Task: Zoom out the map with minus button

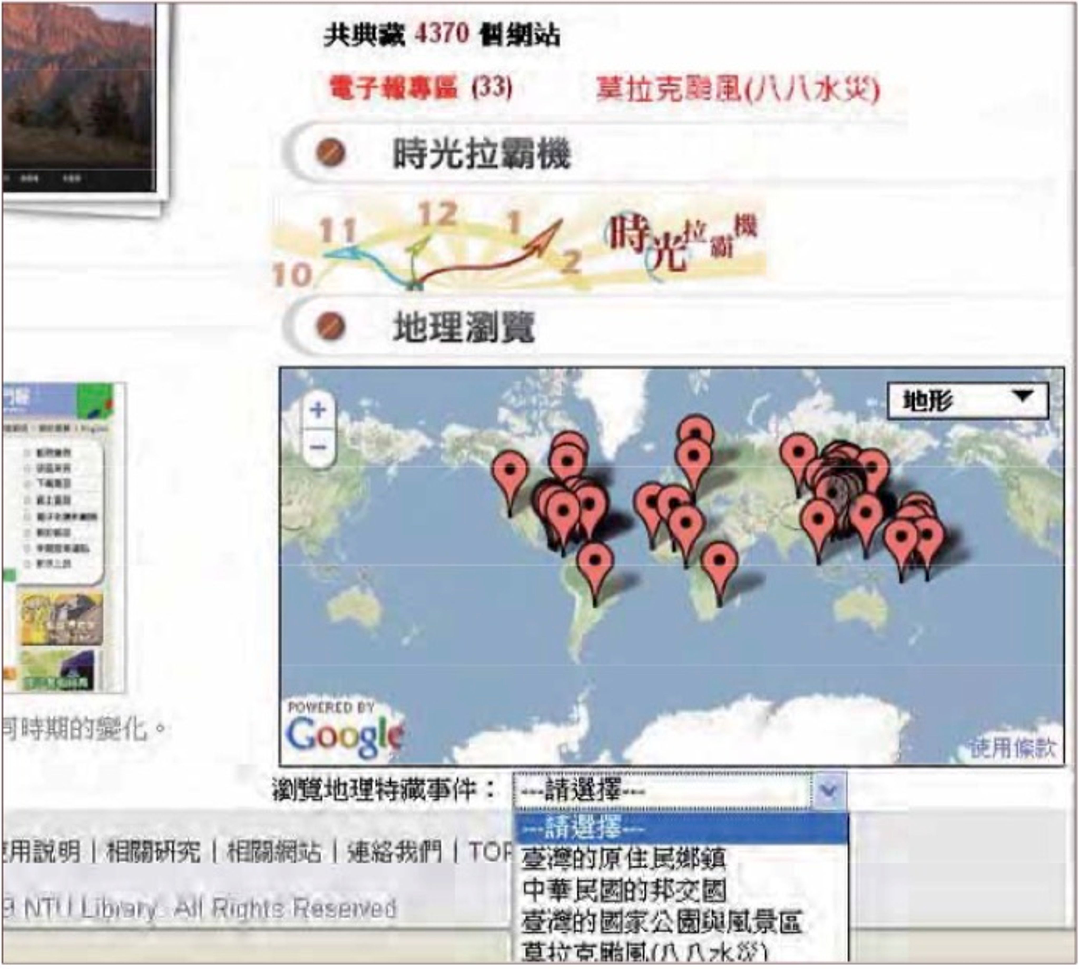Action: point(318,447)
